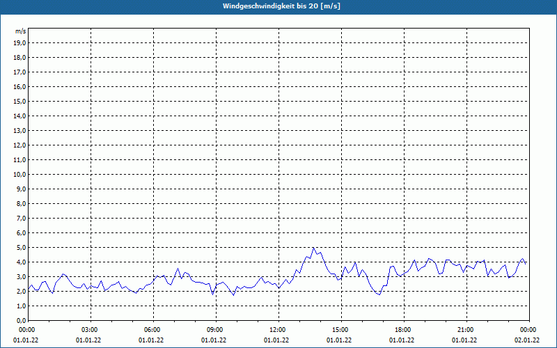Click "00:00" above the 02.01.22 date
Image resolution: width=557 pixels, height=348 pixels.
coord(529,330)
